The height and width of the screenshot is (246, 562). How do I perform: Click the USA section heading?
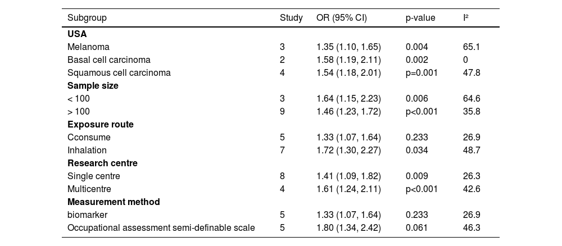click(77, 34)
